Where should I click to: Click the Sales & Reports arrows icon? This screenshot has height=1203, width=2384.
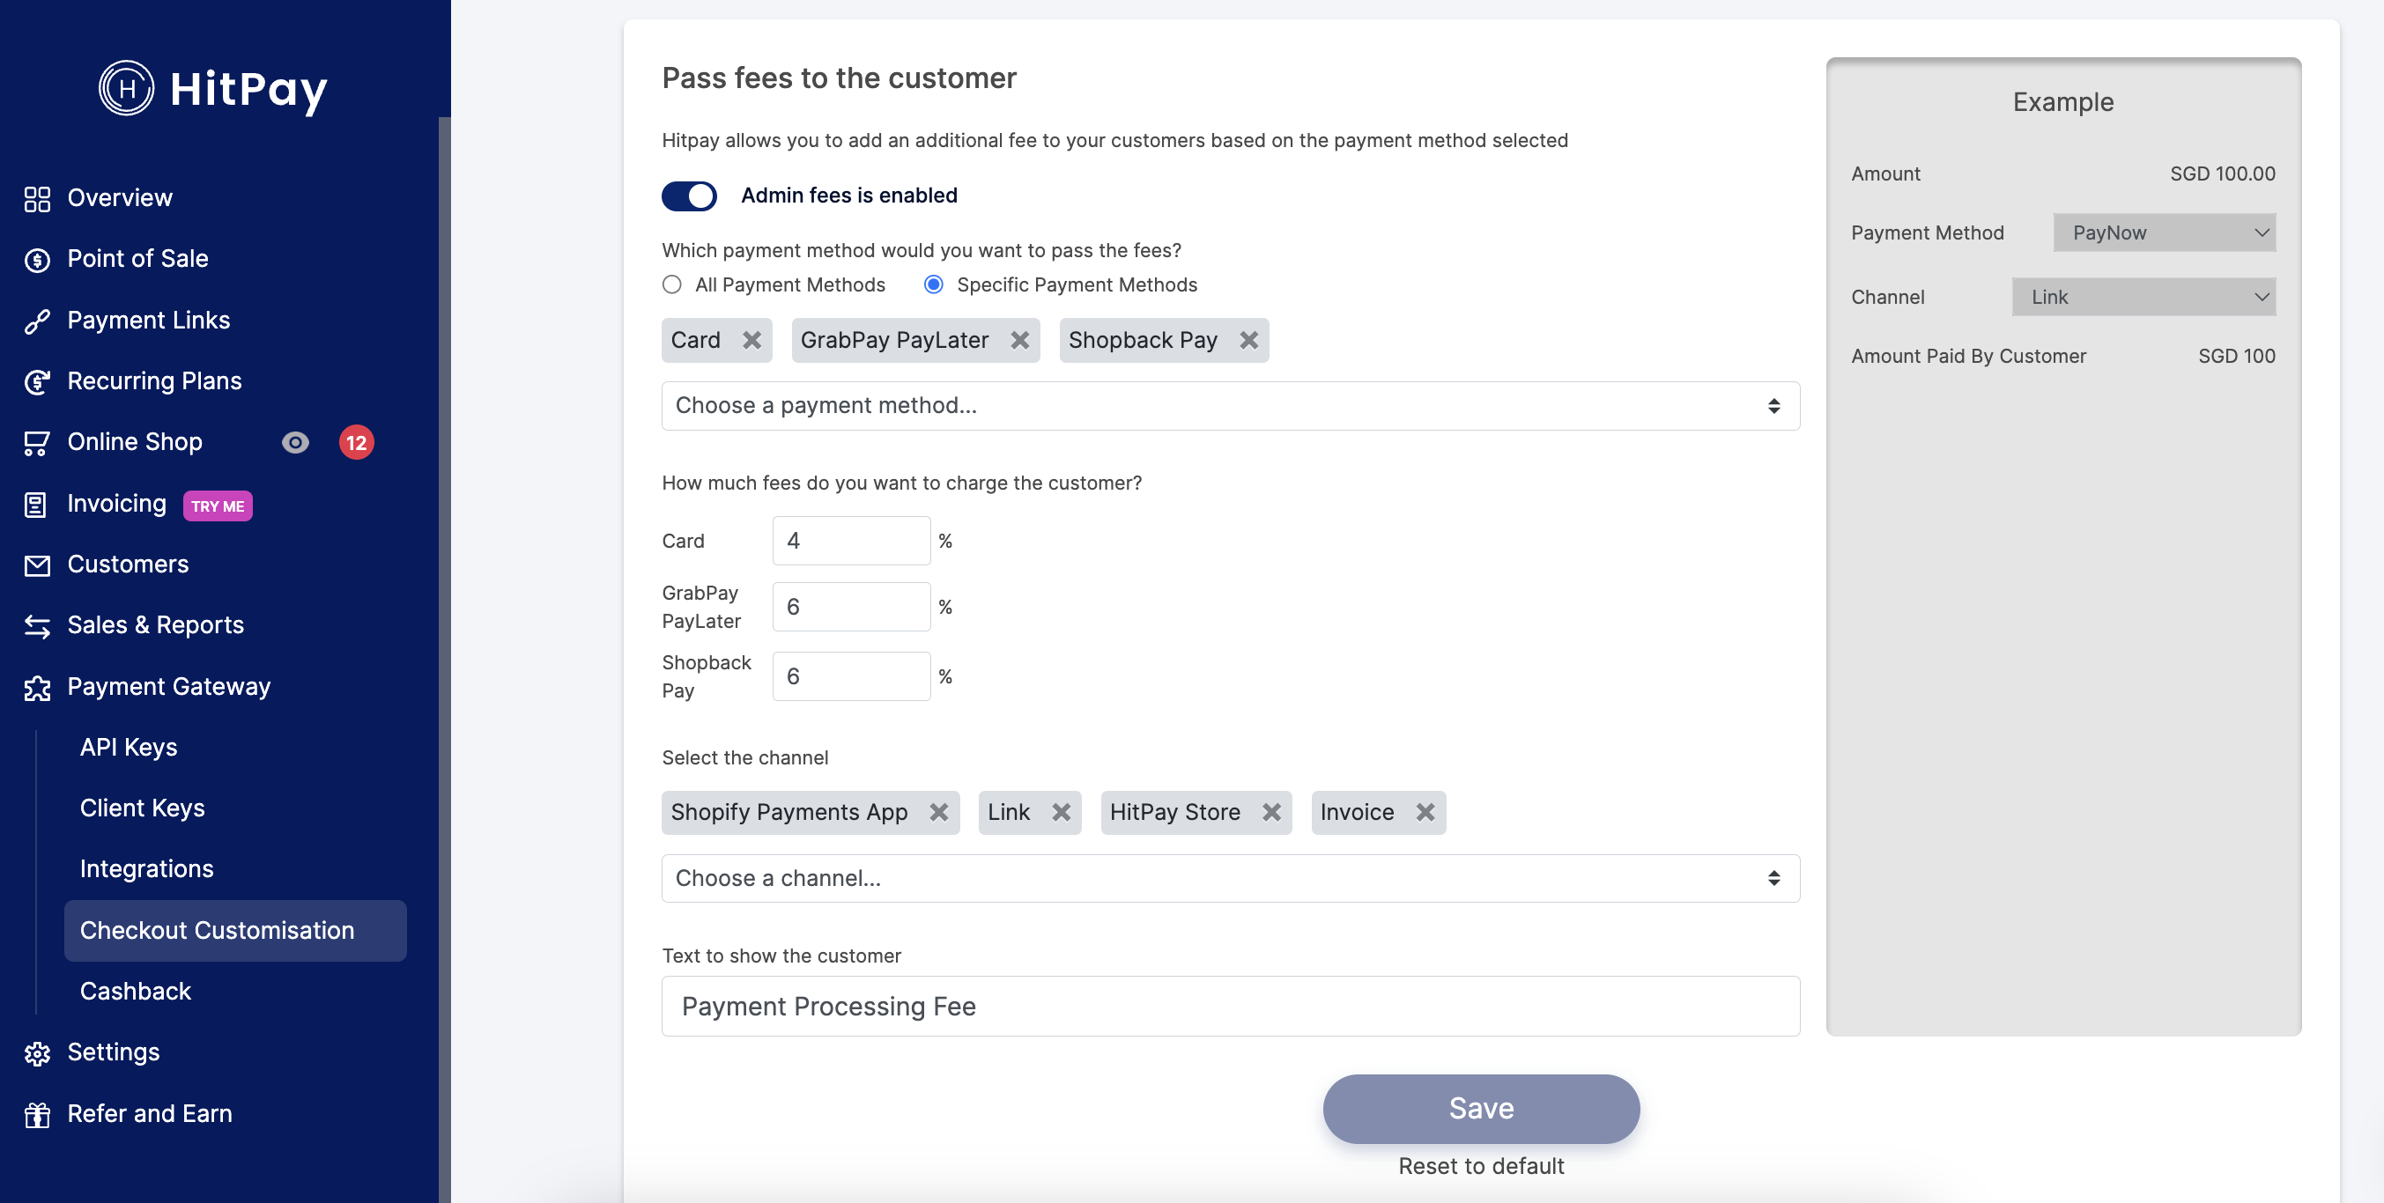coord(37,626)
